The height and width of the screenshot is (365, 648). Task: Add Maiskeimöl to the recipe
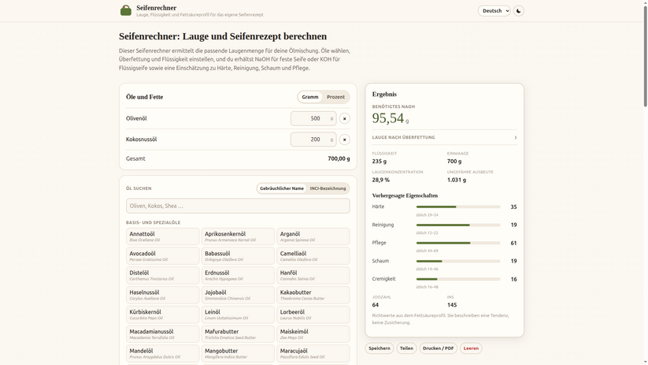(313, 334)
